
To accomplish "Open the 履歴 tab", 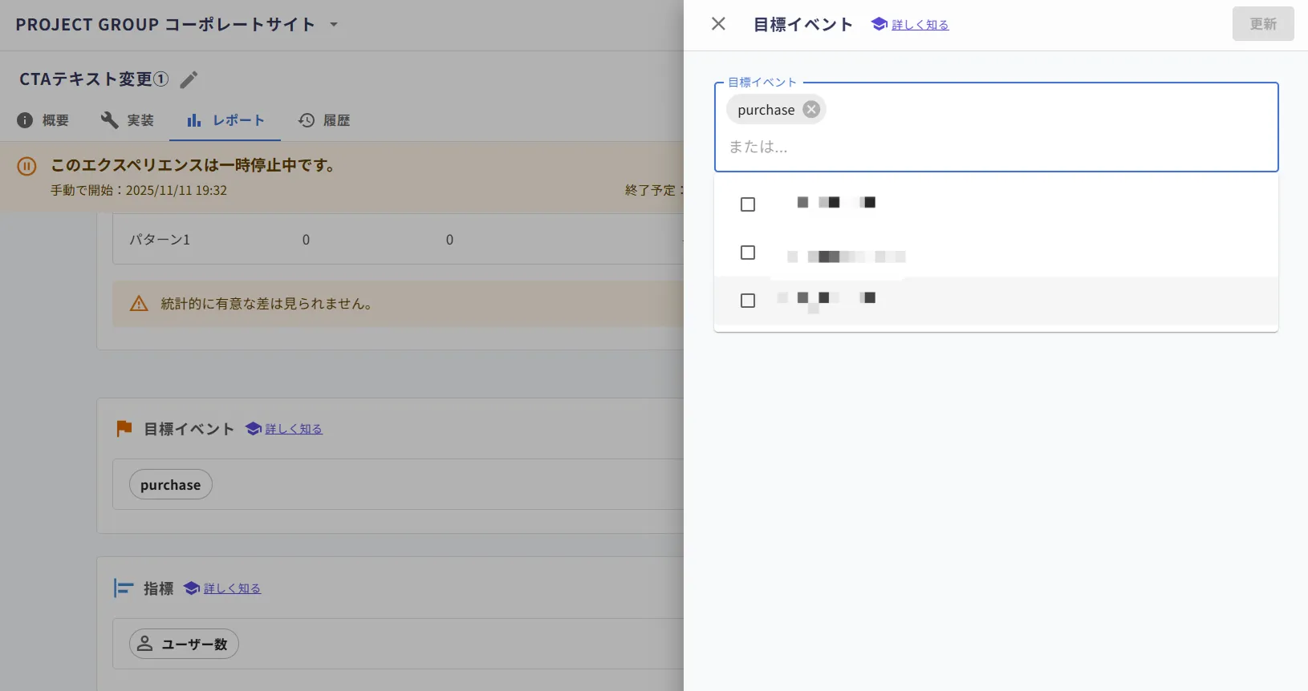I will click(x=324, y=120).
